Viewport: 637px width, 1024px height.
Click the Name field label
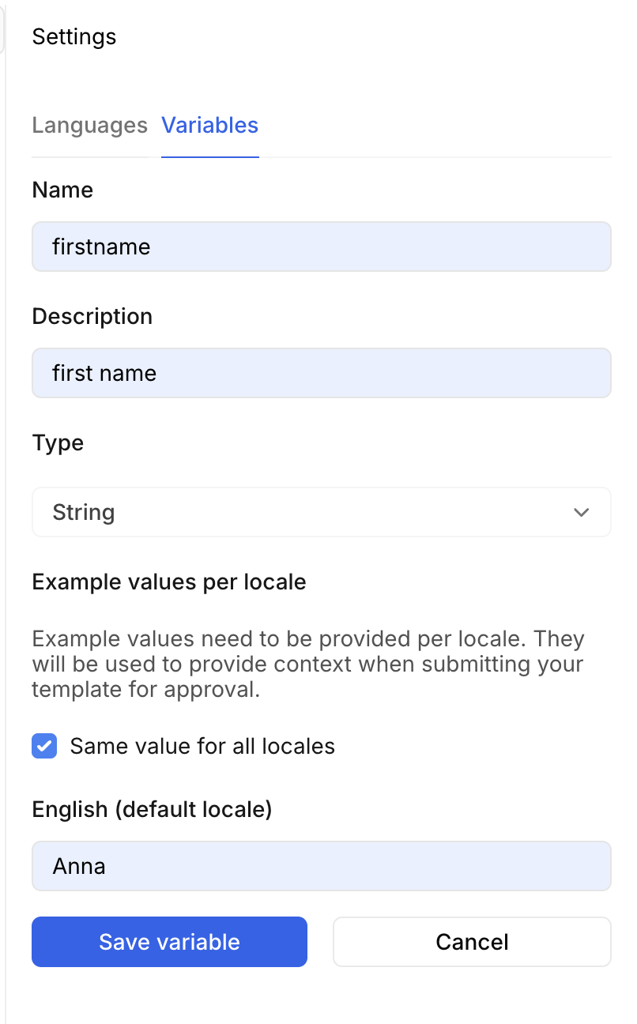(62, 190)
